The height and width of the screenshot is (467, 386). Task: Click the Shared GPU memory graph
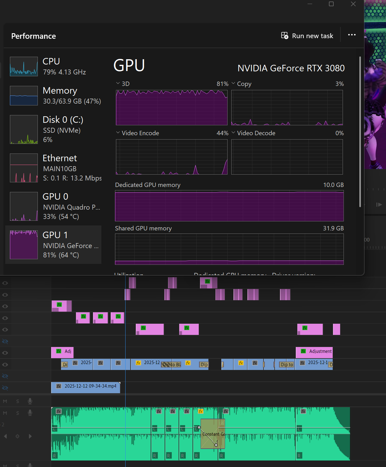coord(229,249)
